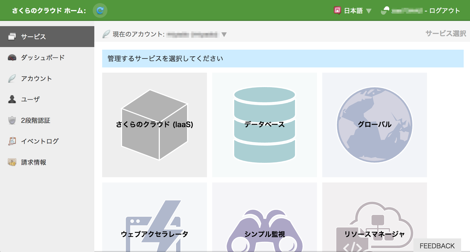This screenshot has height=252, width=470.
Task: Select サービス in the sidebar
Action: pos(47,37)
